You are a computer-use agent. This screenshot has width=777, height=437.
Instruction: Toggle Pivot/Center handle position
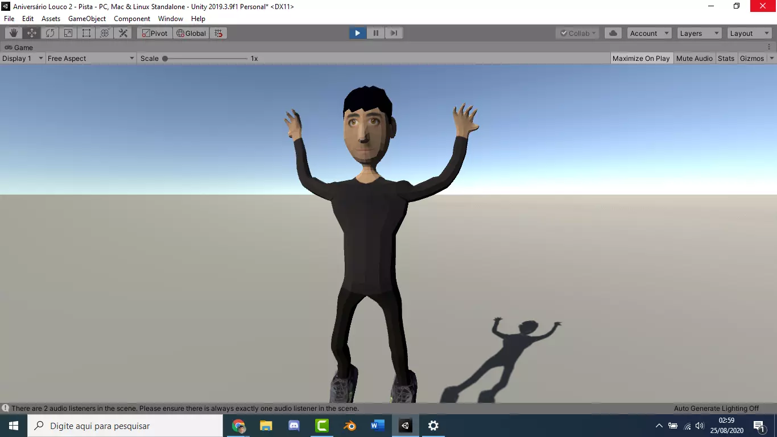click(x=155, y=33)
